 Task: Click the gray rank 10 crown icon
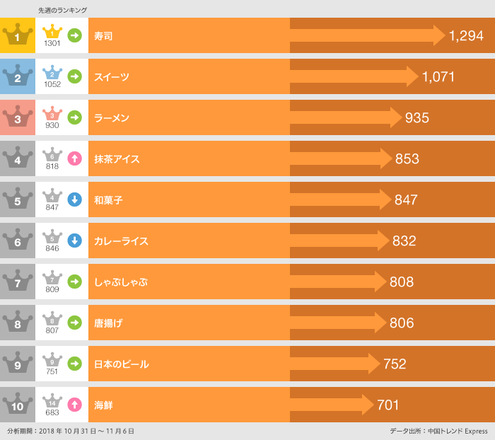point(18,405)
